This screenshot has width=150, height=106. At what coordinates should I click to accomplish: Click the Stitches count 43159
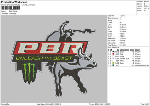[146, 2]
